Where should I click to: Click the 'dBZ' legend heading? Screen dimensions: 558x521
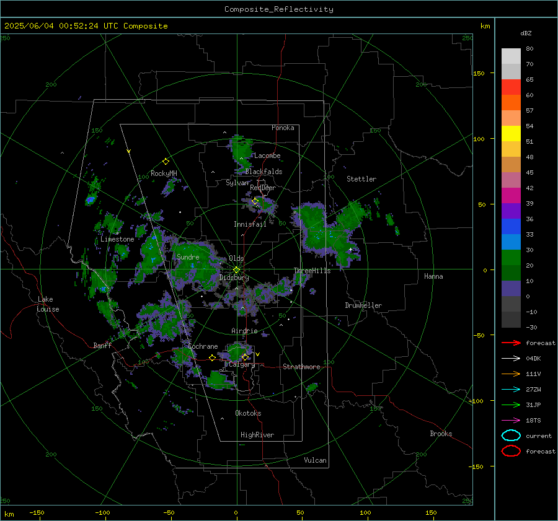tap(526, 33)
